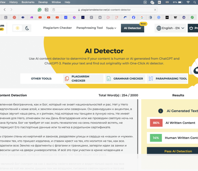Stop loading with the address bar X
The image size is (198, 171).
(155, 10)
